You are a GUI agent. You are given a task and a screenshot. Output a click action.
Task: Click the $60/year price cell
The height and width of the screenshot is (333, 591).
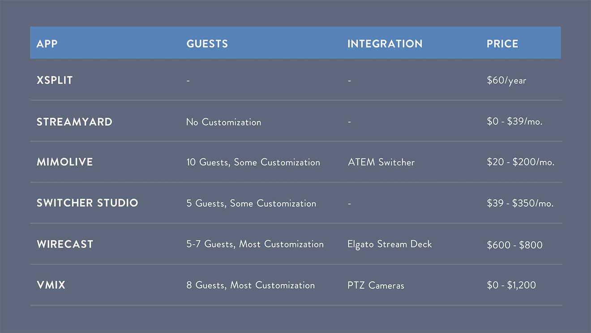pyautogui.click(x=506, y=81)
